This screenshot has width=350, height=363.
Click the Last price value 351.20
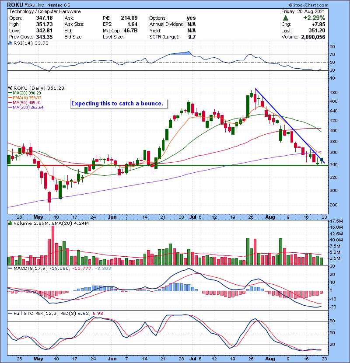(317, 31)
